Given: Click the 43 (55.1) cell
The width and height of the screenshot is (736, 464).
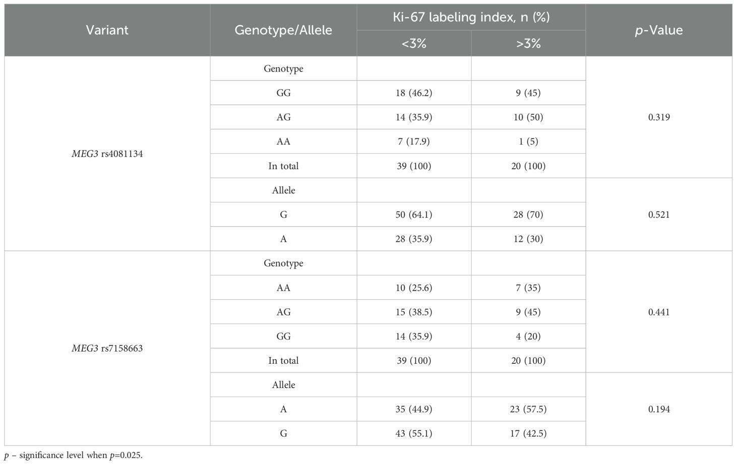Looking at the screenshot, I should 414,433.
